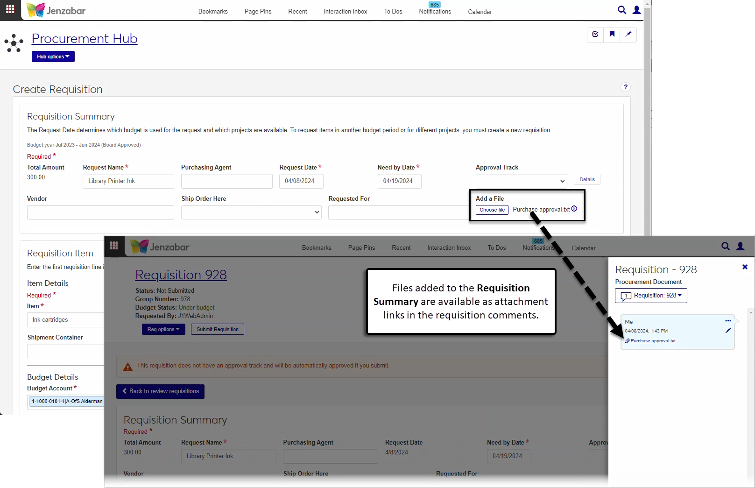Open the comment's three-dot options menu
Image resolution: width=755 pixels, height=488 pixels.
point(728,321)
